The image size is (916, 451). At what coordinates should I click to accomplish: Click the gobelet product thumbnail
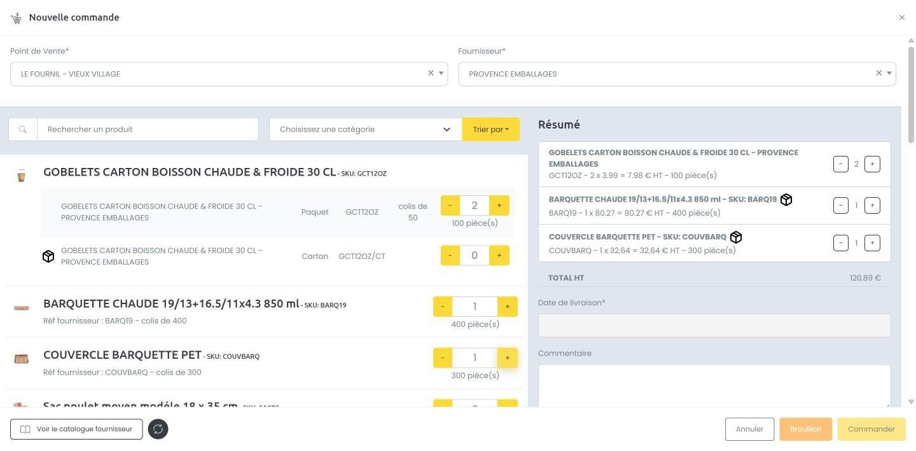[x=21, y=176]
